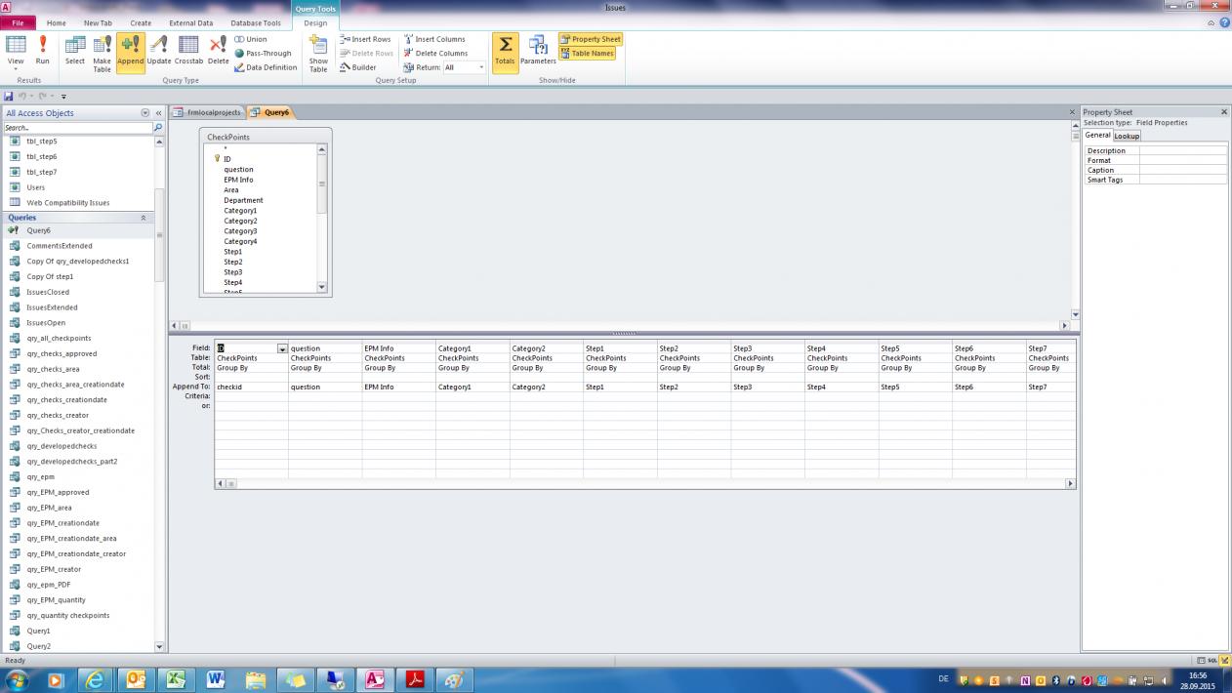Open the Customize Quick Access Toolbar dropdown
The width and height of the screenshot is (1232, 693).
point(63,96)
